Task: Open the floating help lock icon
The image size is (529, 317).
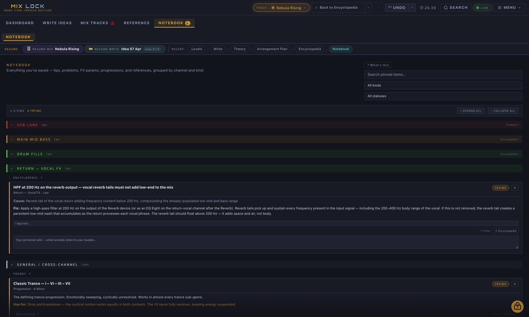Action: click(517, 306)
